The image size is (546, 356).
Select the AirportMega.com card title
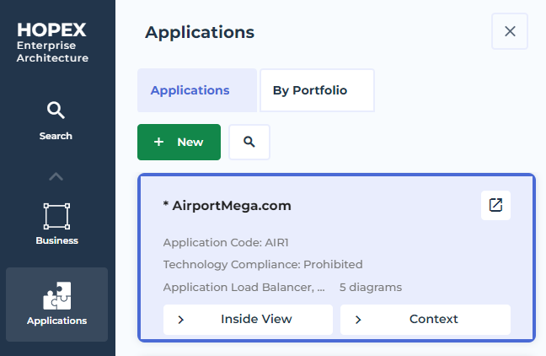coord(227,206)
